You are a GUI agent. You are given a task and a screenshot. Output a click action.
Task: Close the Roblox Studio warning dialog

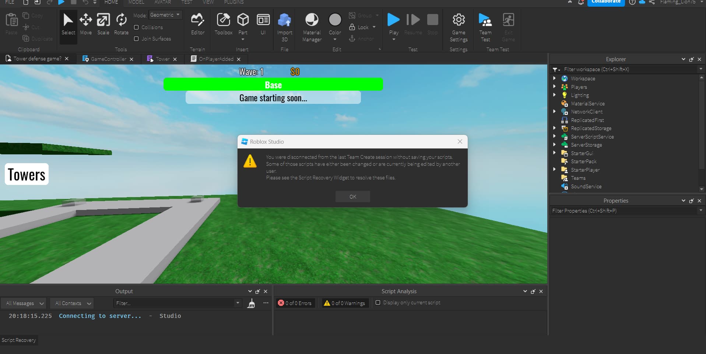(x=460, y=141)
